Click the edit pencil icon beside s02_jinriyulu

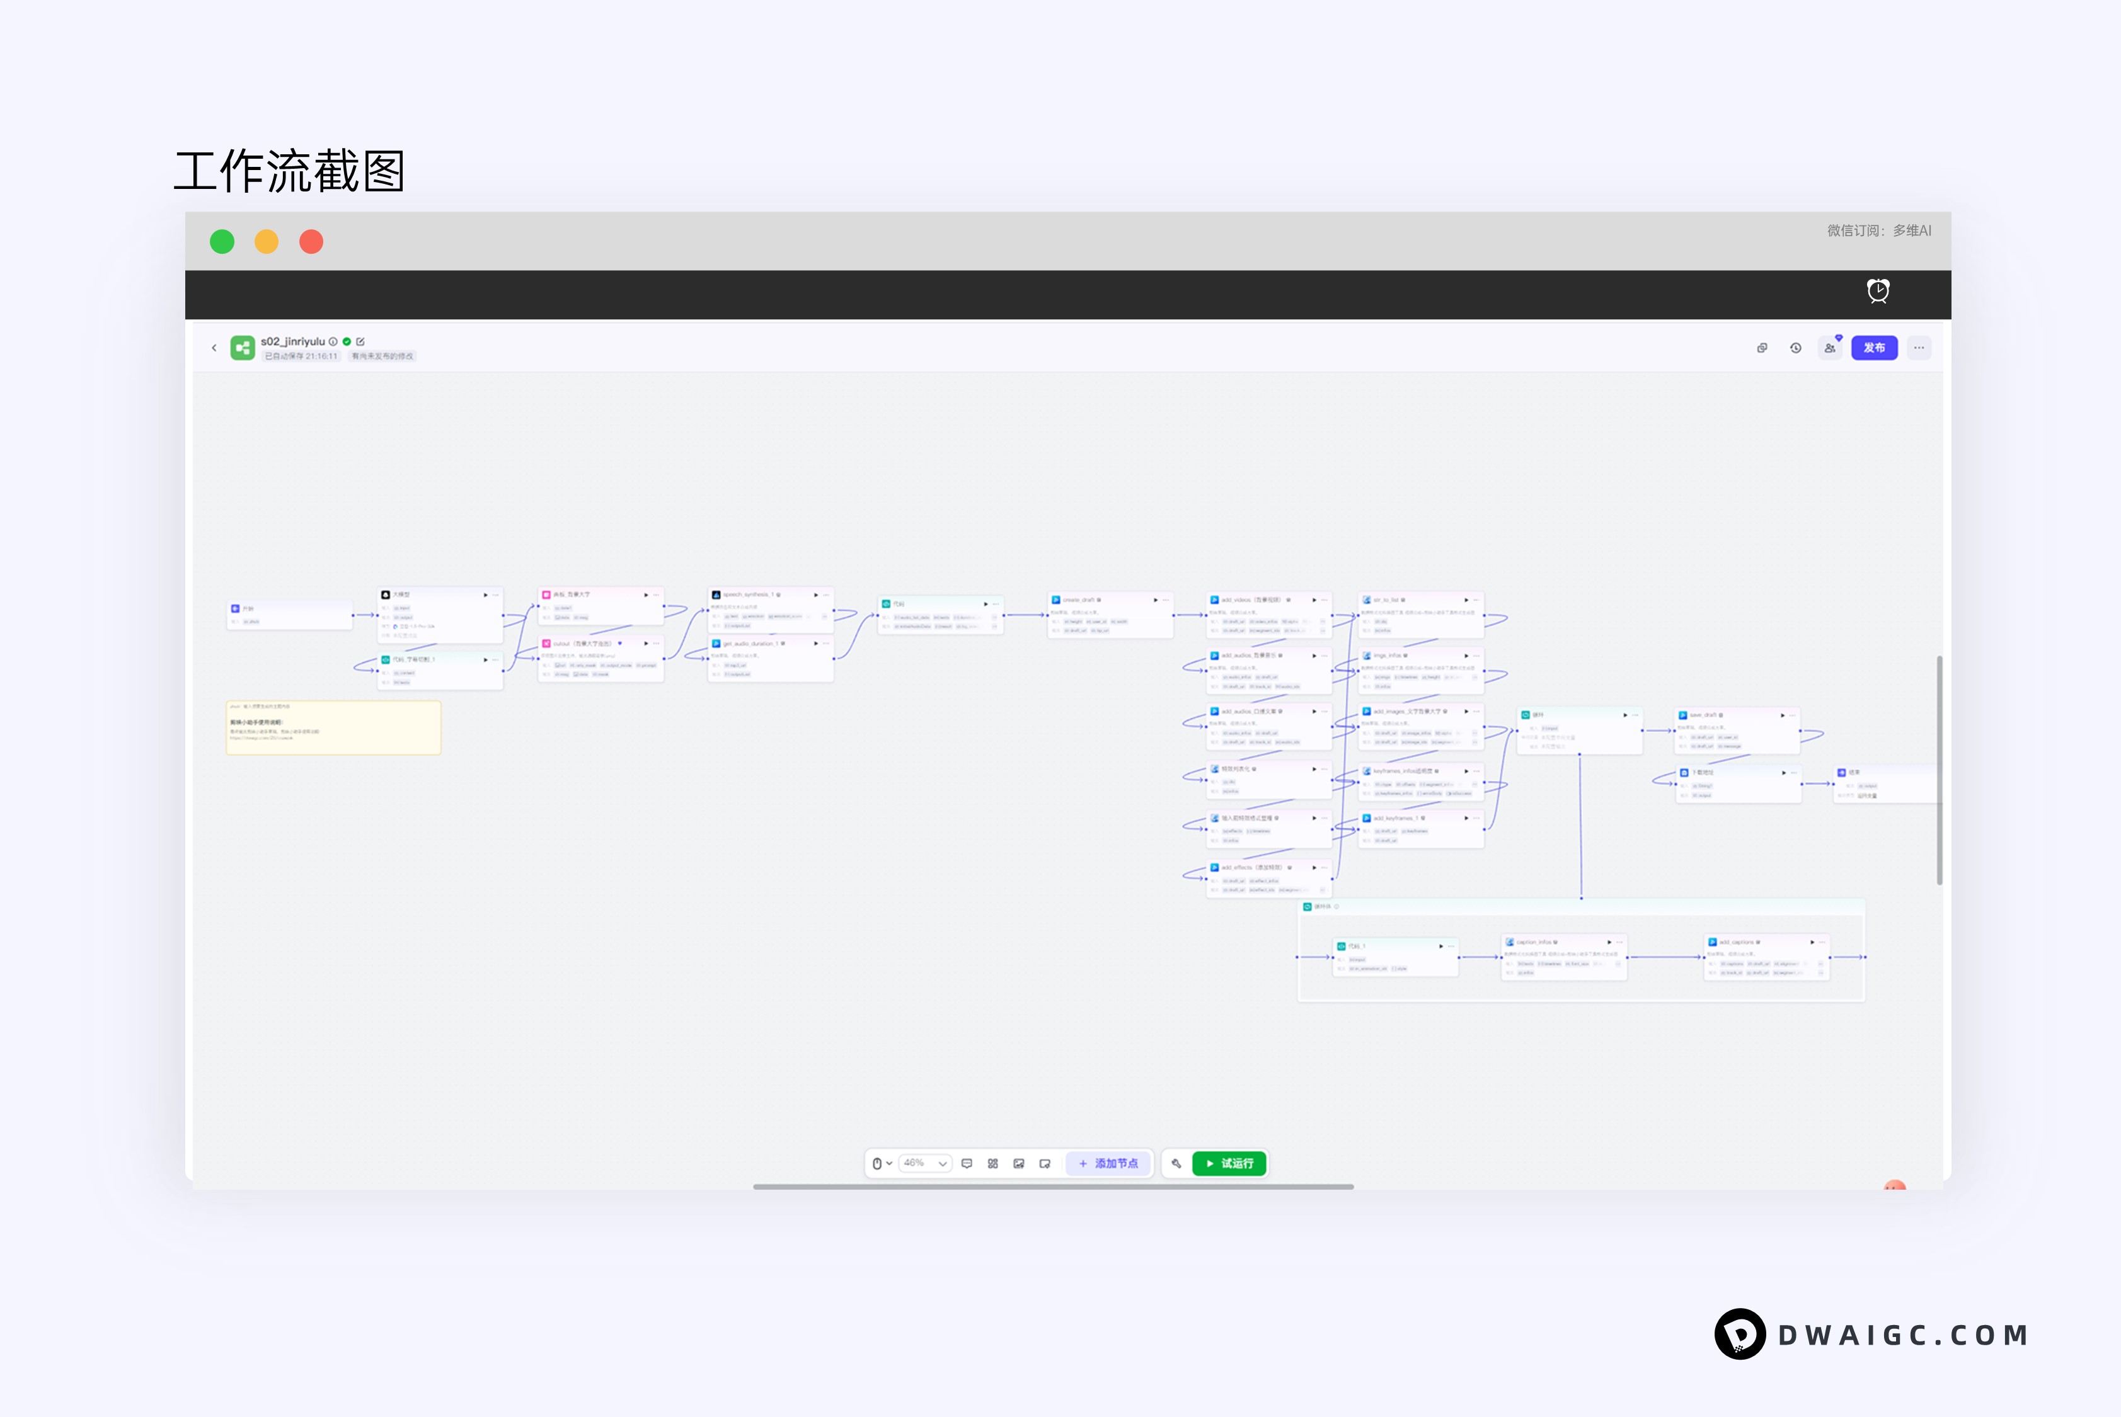[360, 341]
